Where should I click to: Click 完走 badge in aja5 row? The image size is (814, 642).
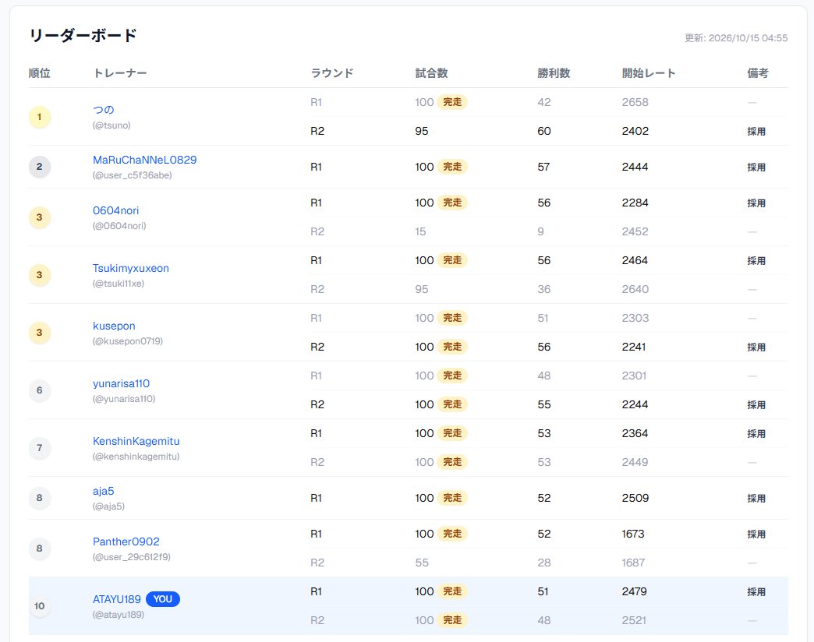452,498
